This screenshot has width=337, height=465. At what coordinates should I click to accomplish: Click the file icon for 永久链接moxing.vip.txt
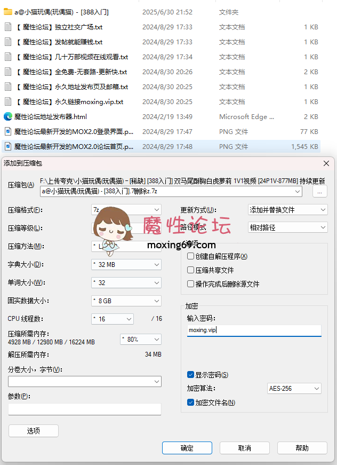[8, 102]
